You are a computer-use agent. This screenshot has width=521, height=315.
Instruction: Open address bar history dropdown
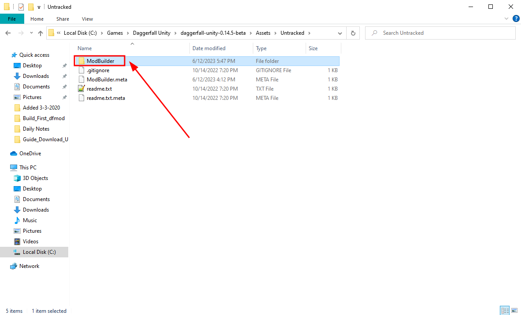coord(340,33)
